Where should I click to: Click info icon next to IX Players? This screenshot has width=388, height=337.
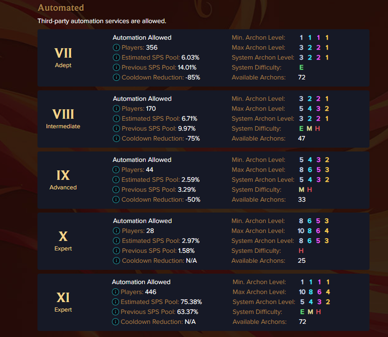[x=116, y=170]
